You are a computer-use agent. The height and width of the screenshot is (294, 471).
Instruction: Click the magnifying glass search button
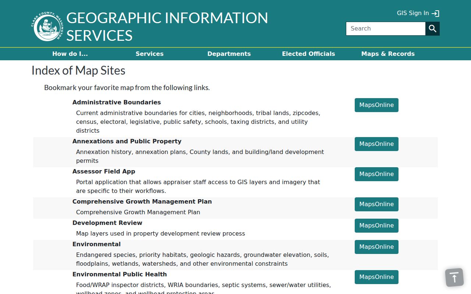click(x=433, y=29)
